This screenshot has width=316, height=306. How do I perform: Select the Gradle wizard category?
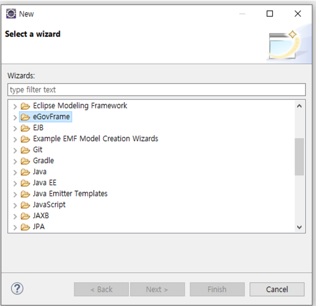[43, 161]
